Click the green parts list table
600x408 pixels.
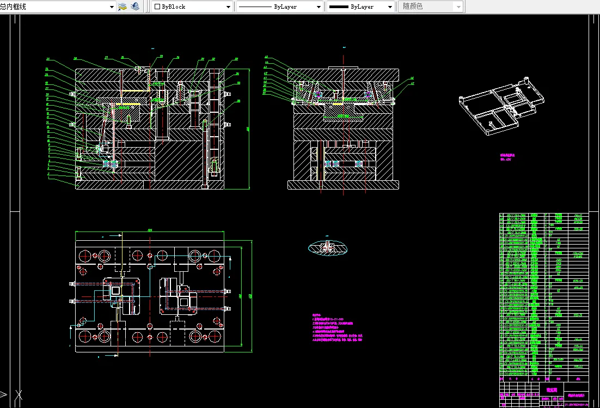tap(544, 297)
